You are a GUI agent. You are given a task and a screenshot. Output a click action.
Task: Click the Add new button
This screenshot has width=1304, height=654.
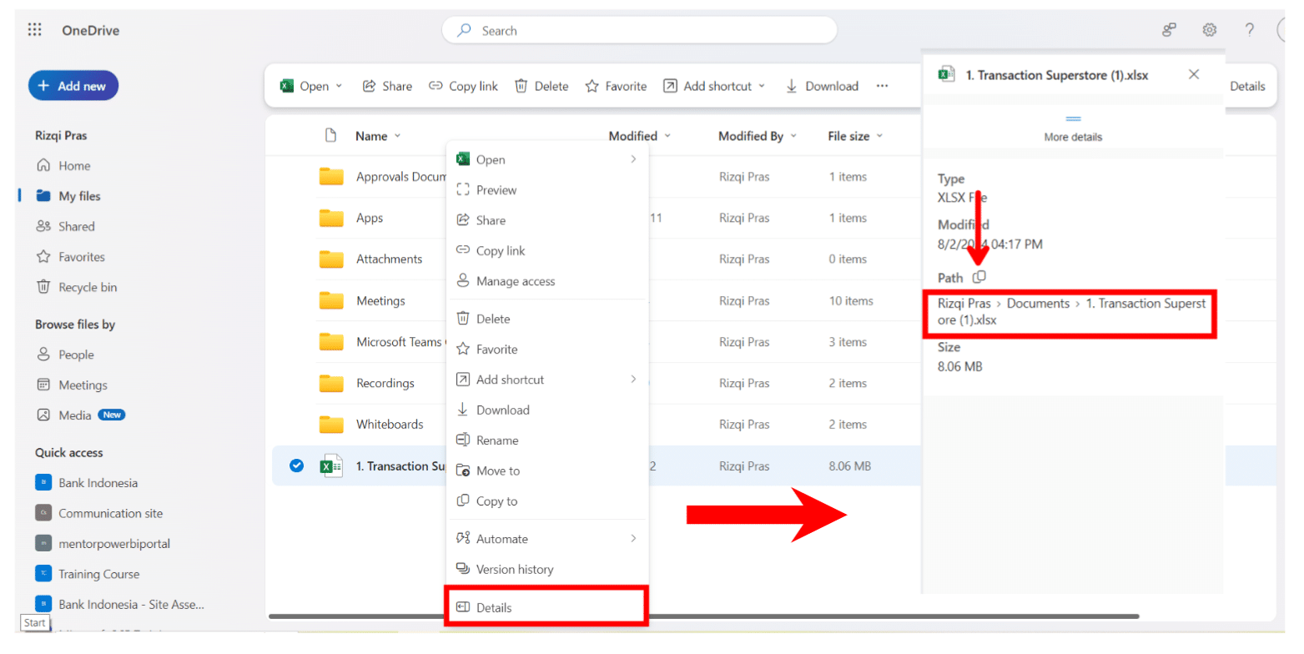tap(73, 86)
